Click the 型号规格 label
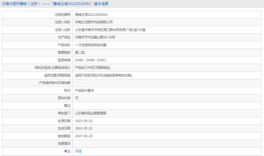 (x=64, y=60)
